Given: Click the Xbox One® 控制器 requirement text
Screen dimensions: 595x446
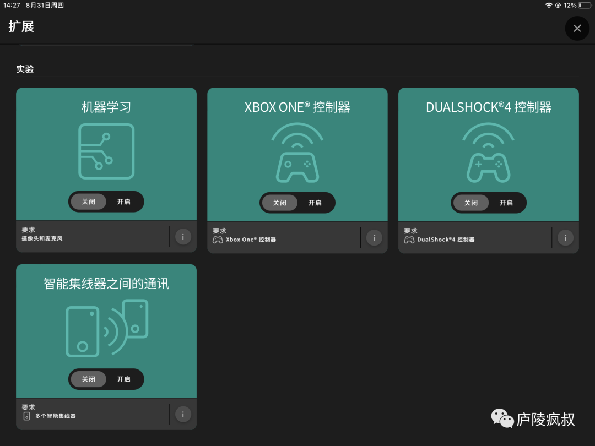Looking at the screenshot, I should [251, 240].
